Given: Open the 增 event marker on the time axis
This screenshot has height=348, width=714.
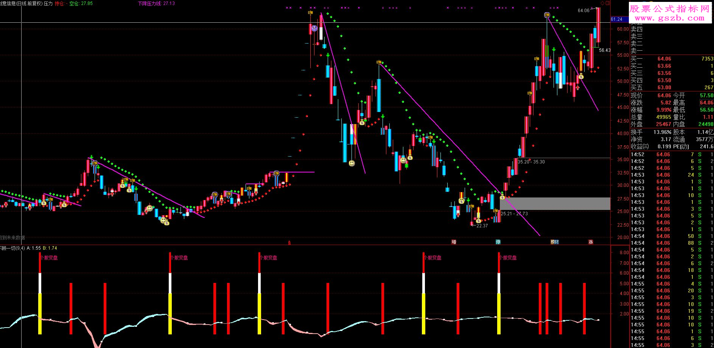Looking at the screenshot, I should pyautogui.click(x=454, y=242).
